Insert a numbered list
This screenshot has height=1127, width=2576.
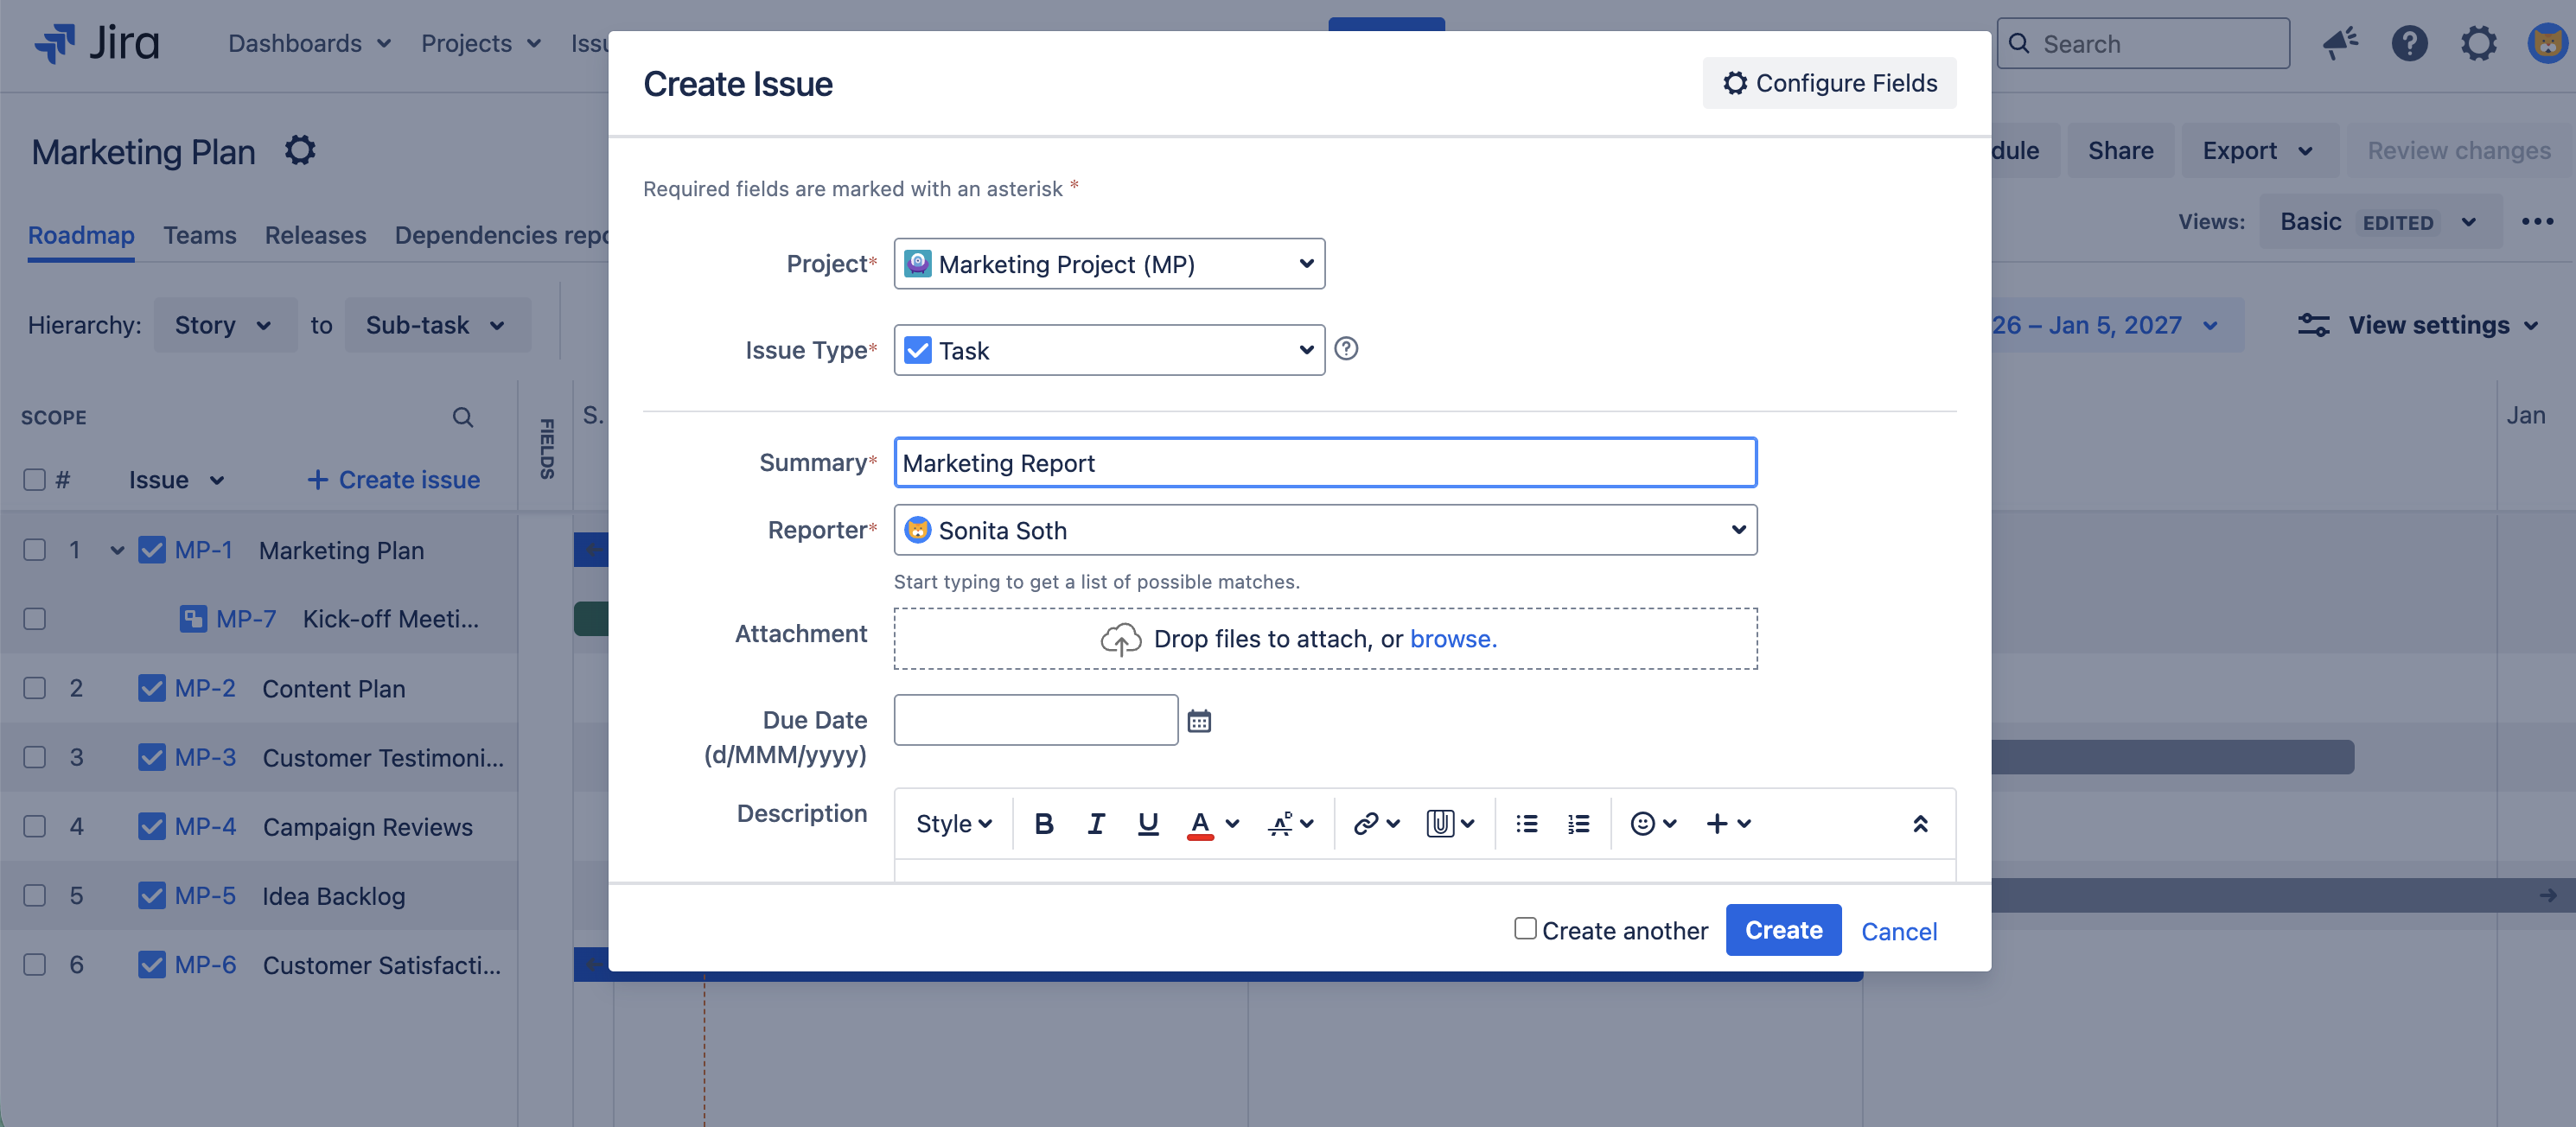tap(1578, 823)
